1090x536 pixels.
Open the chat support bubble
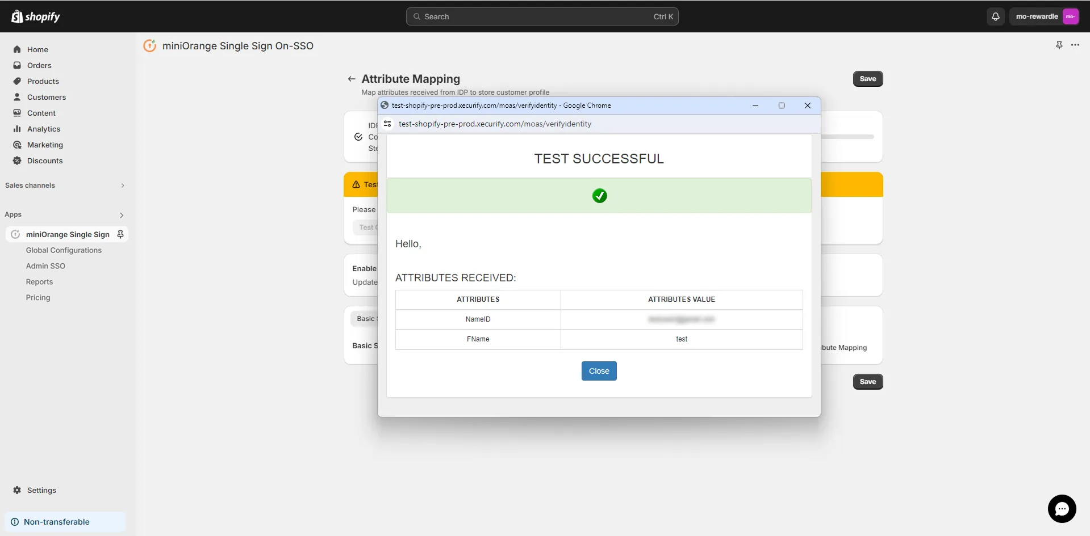tap(1062, 509)
